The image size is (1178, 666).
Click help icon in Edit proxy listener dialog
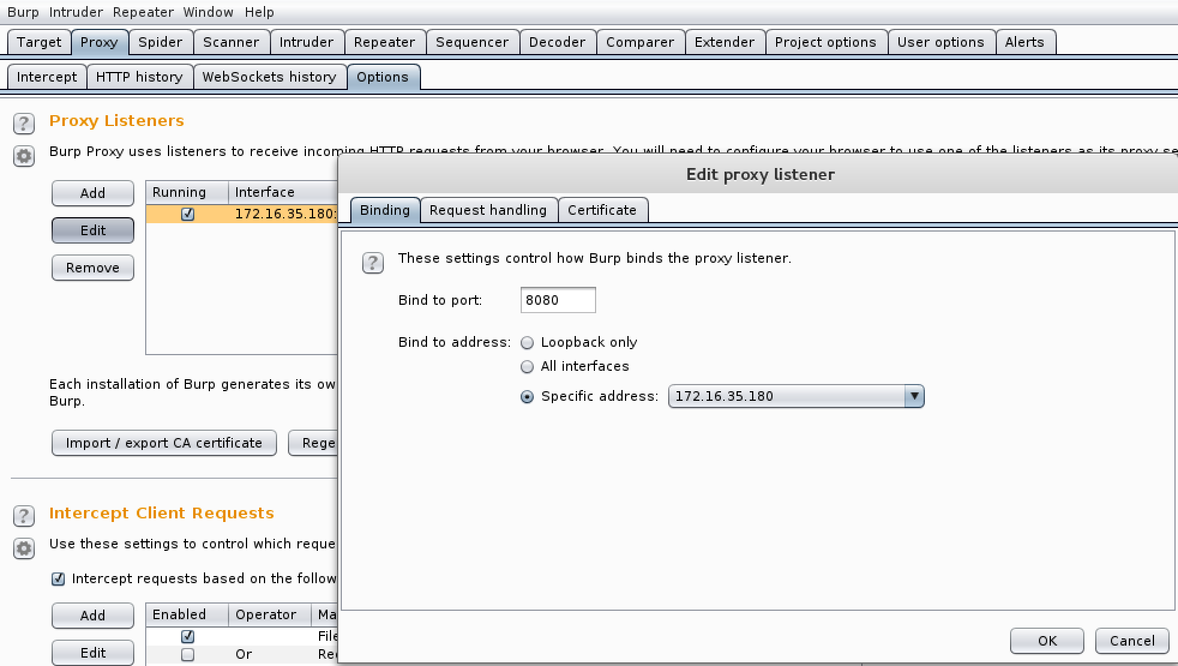tap(373, 263)
